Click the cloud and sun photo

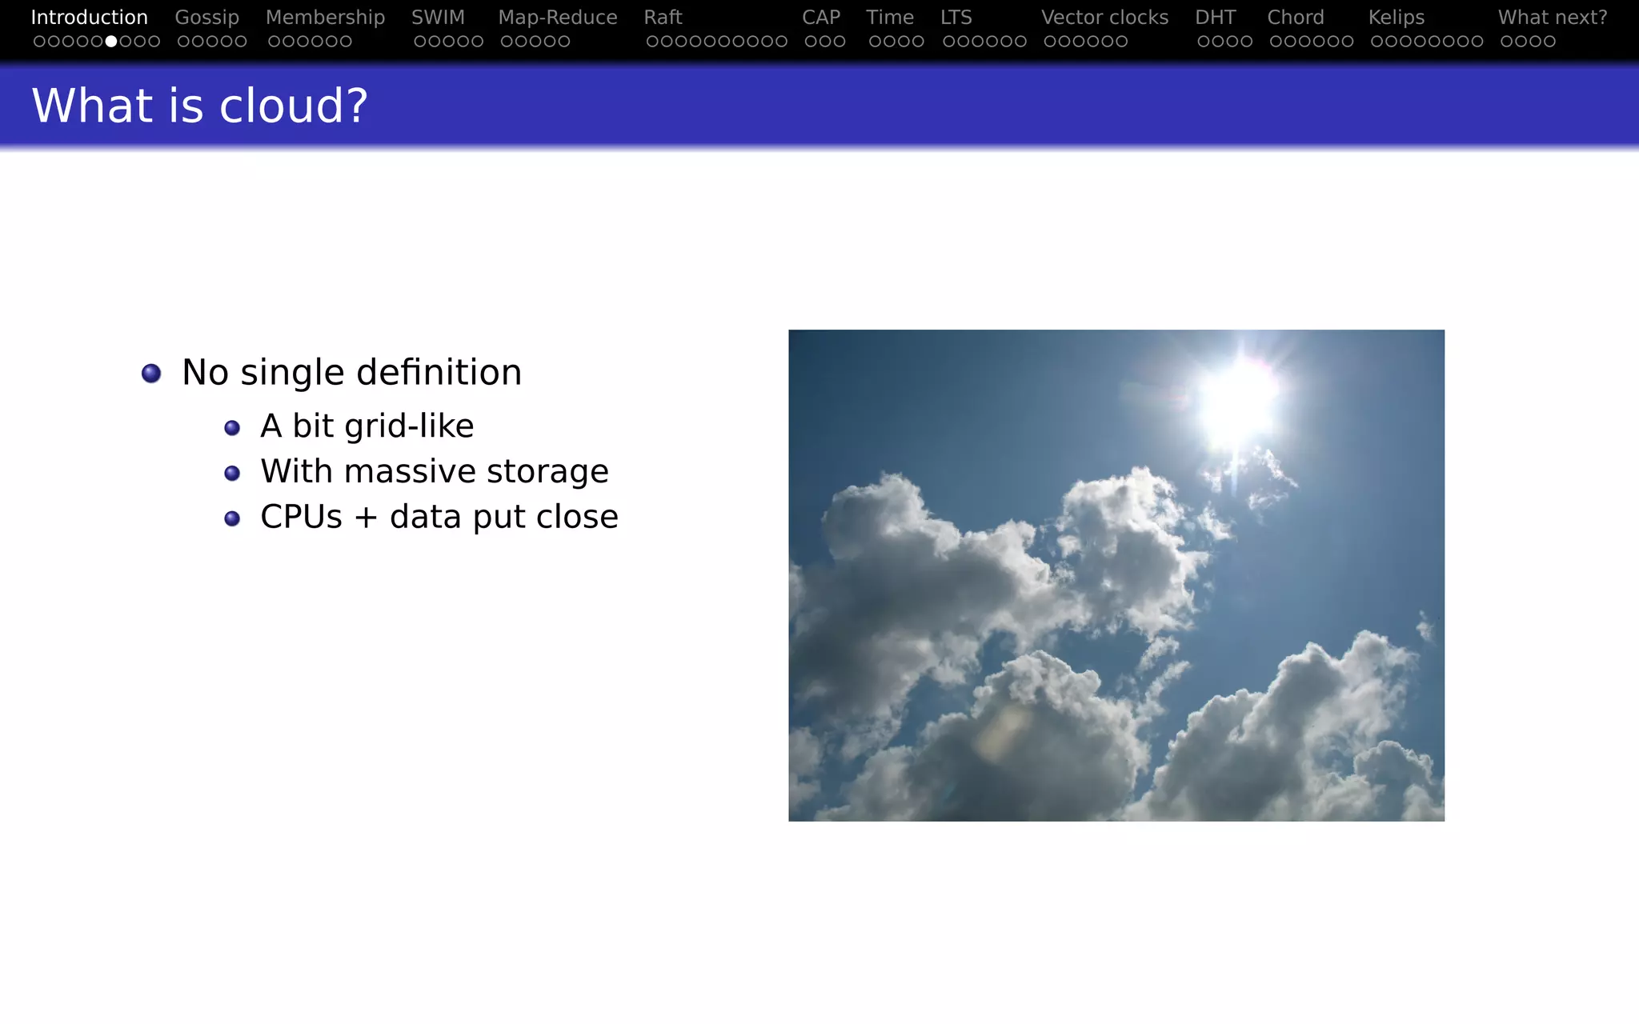(x=1116, y=575)
